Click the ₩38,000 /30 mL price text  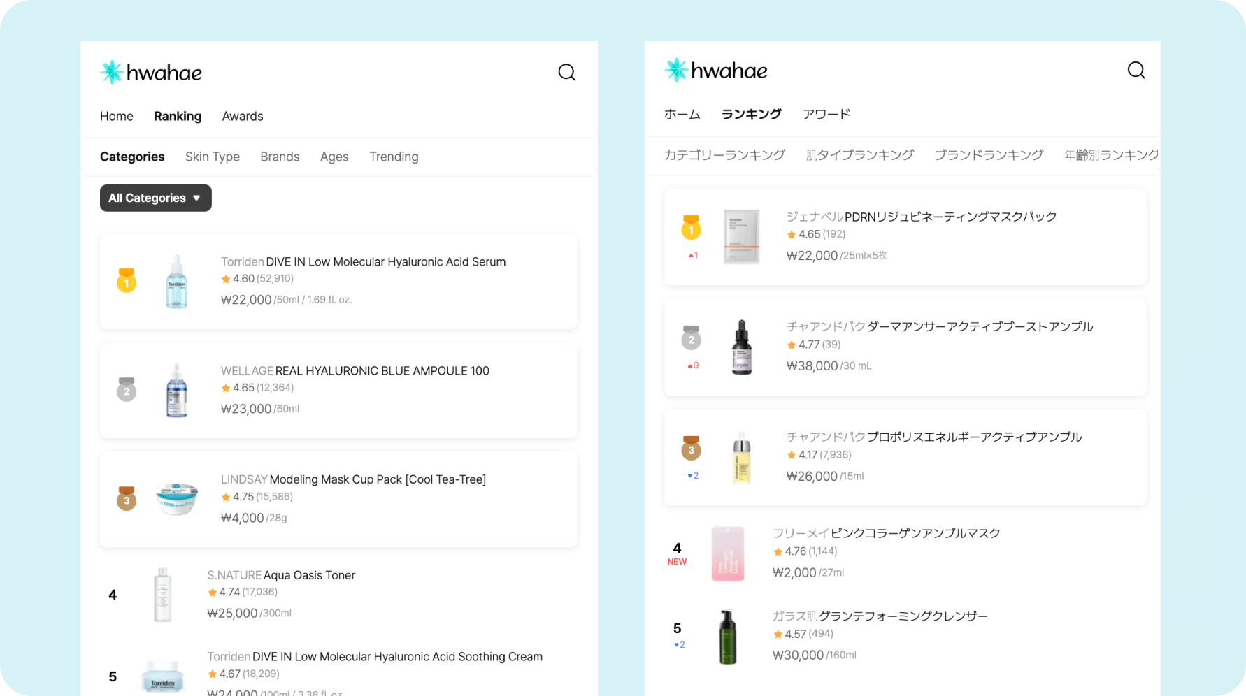829,365
